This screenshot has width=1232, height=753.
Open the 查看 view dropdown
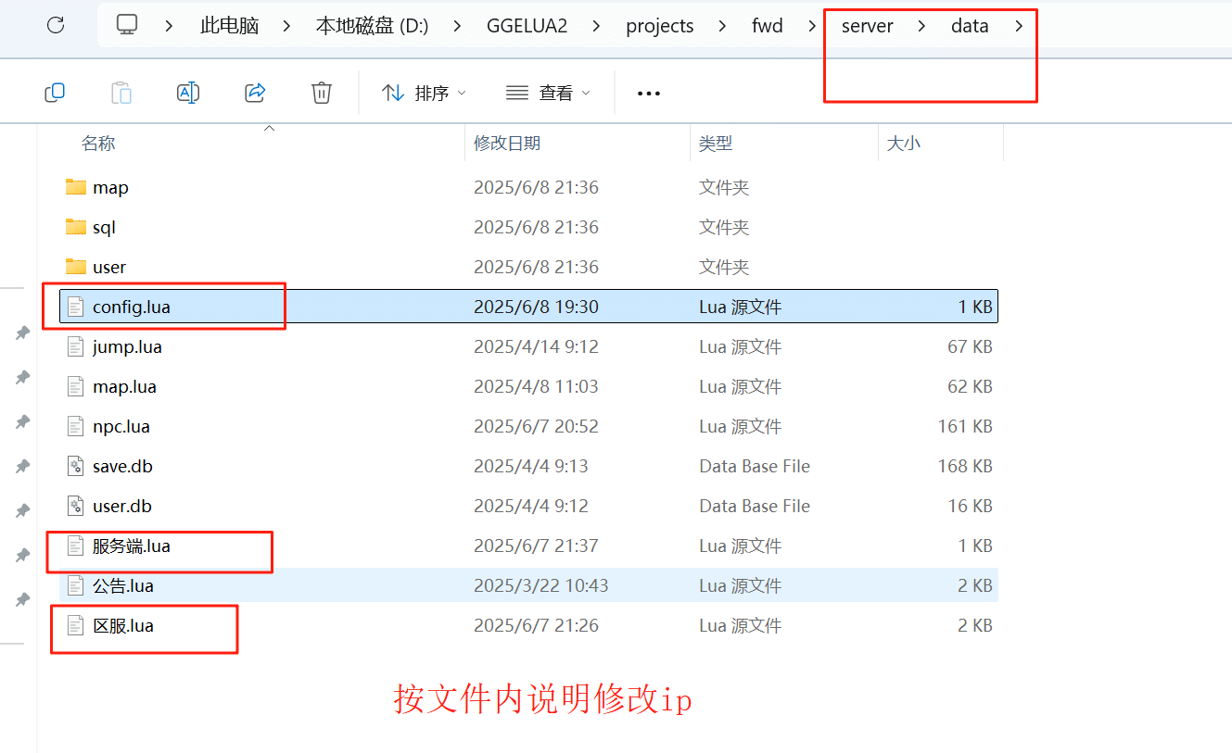[x=548, y=93]
